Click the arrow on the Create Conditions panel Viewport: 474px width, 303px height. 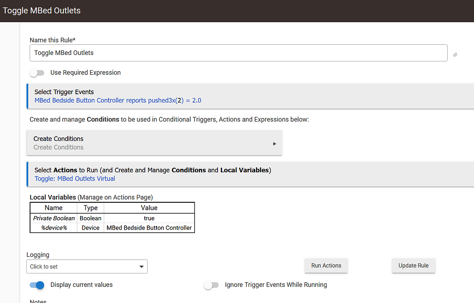tap(274, 143)
